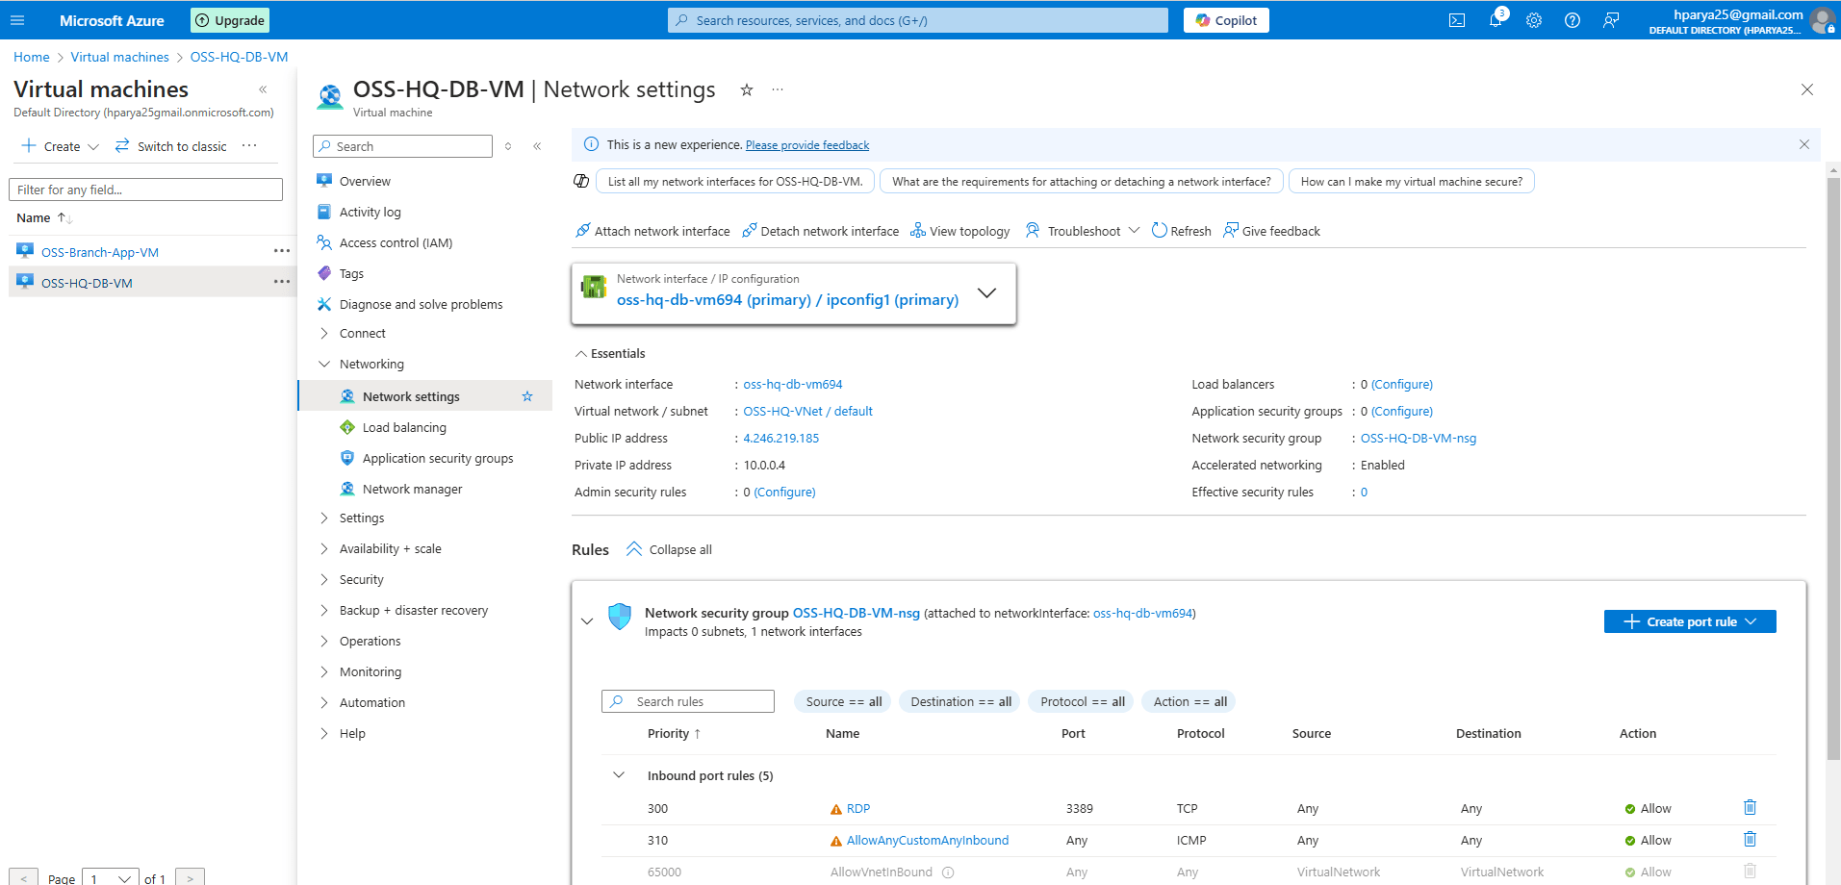The height and width of the screenshot is (885, 1841).
Task: Click the Help question mark icon
Action: 1573,20
